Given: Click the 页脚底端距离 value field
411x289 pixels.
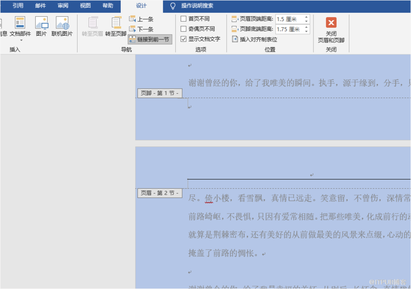Looking at the screenshot, I should coord(288,30).
